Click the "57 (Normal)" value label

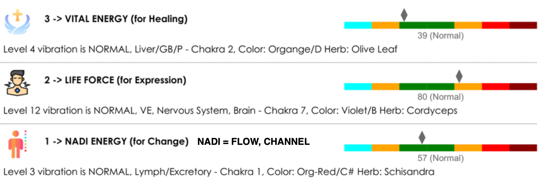(x=441, y=158)
